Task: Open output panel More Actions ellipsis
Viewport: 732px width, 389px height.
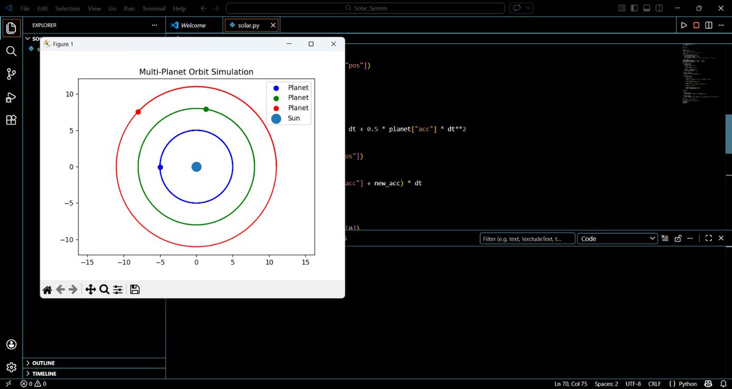Action: tap(691, 238)
